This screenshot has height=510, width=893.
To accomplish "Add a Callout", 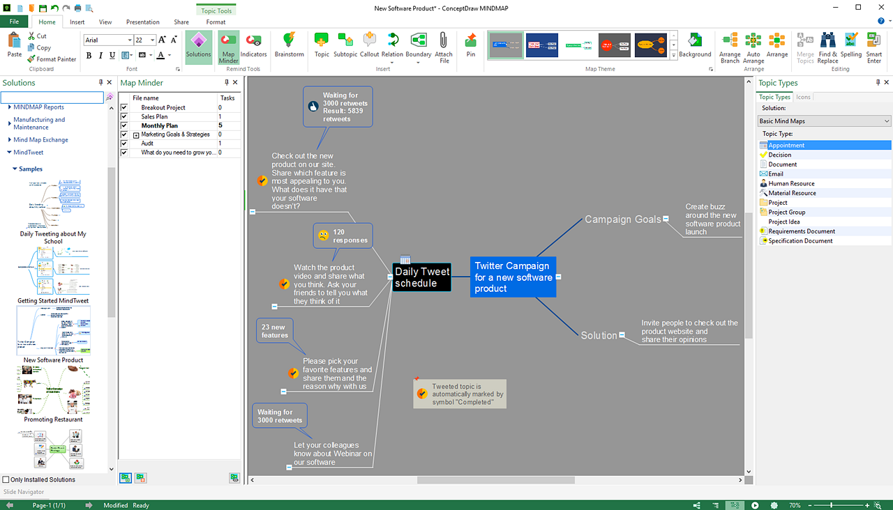I will pos(370,45).
